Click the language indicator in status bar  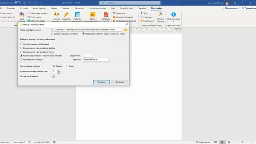click(42, 142)
